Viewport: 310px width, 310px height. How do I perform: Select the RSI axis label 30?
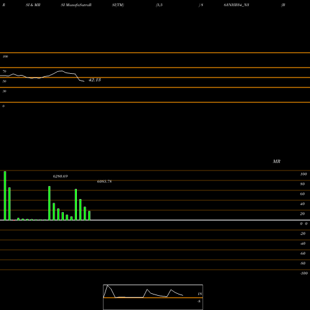(x=4, y=91)
